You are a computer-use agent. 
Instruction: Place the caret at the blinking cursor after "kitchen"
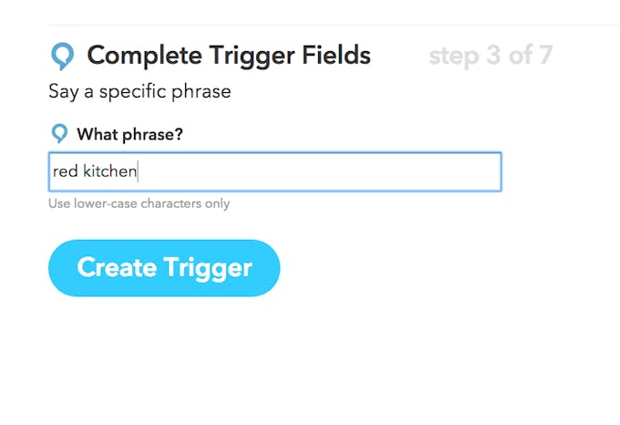tap(138, 171)
